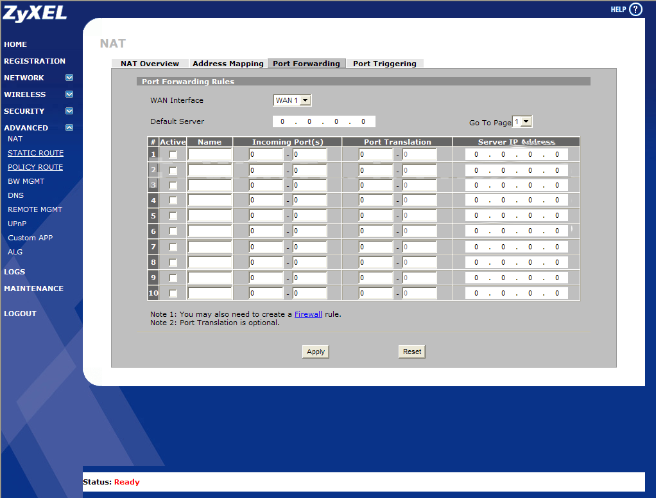
Task: Click the Help question mark icon
Action: coord(635,10)
